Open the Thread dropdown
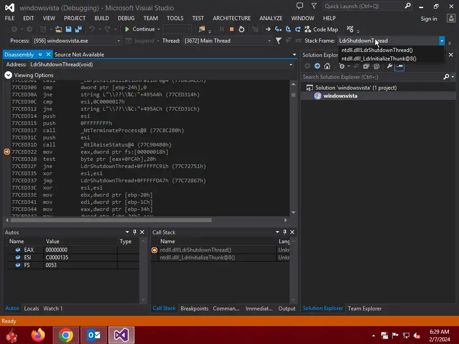Viewport: 459px width, 344px height. click(x=269, y=41)
